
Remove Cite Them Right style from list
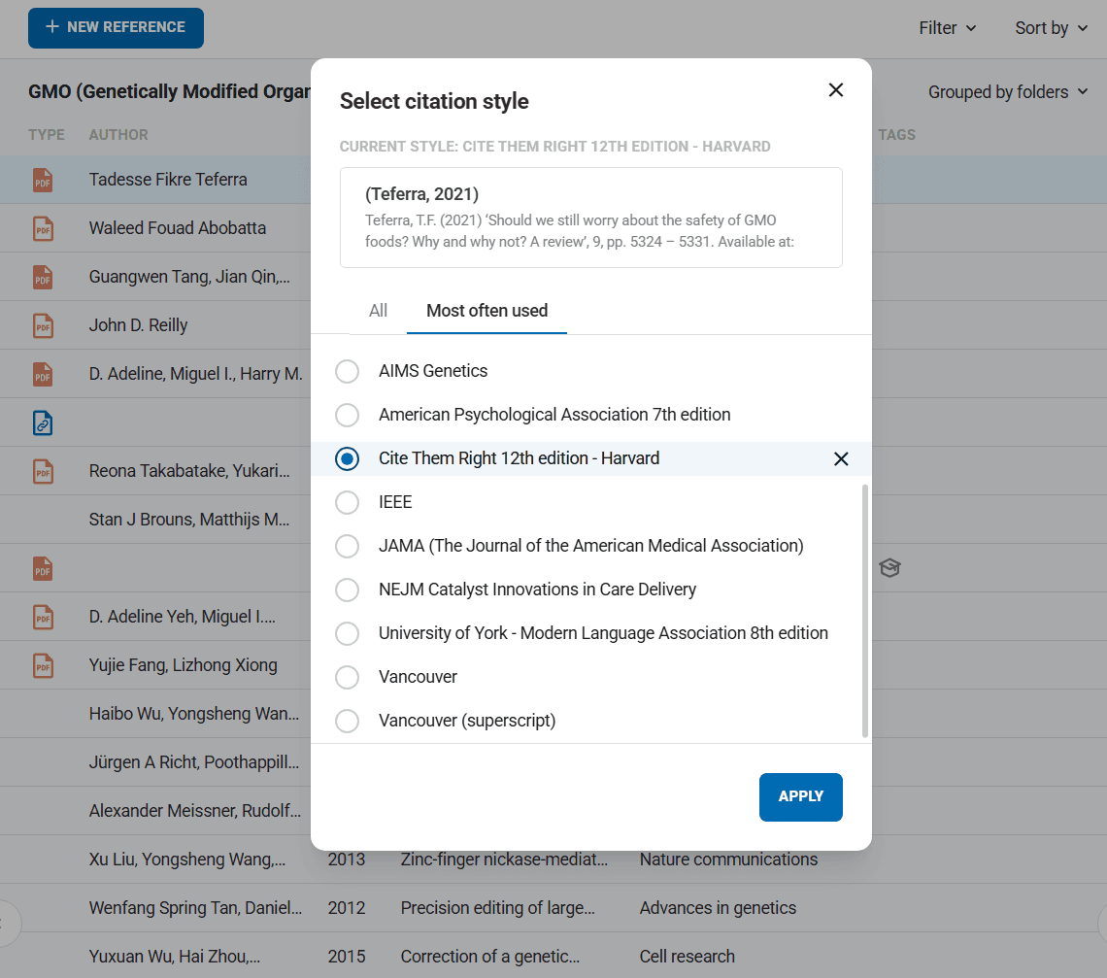pos(841,458)
